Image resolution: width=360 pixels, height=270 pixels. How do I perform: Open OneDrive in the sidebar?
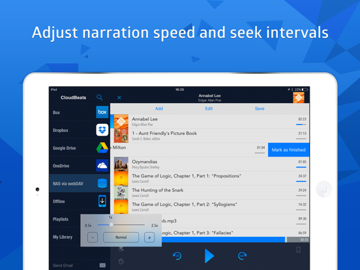pos(80,166)
